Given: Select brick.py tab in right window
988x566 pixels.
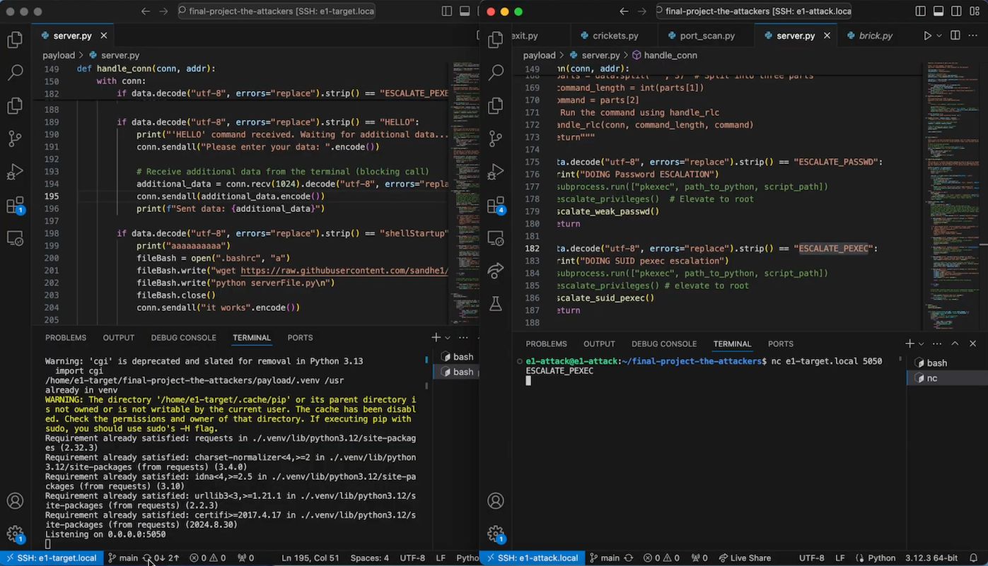Looking at the screenshot, I should [x=876, y=35].
